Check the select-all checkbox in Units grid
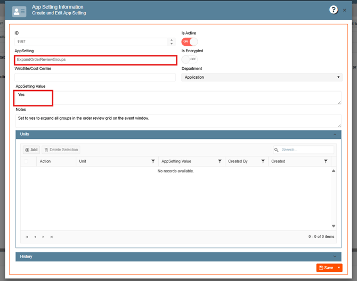 click(26, 161)
